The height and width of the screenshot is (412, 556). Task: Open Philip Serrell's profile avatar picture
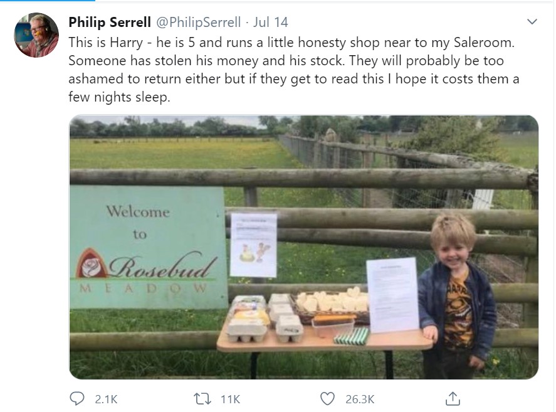click(36, 34)
